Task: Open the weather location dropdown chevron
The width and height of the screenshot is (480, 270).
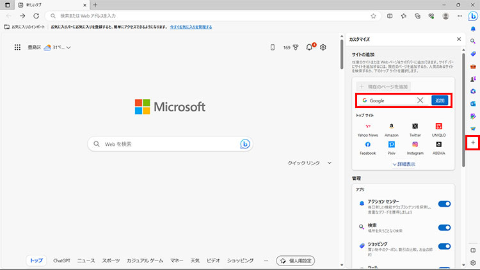Action: coord(68,47)
